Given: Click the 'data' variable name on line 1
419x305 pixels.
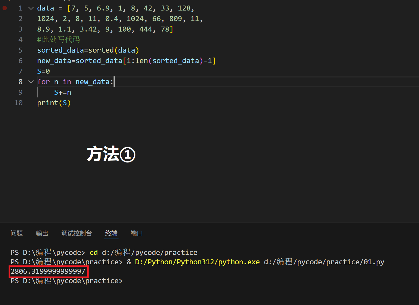Looking at the screenshot, I should coord(46,8).
